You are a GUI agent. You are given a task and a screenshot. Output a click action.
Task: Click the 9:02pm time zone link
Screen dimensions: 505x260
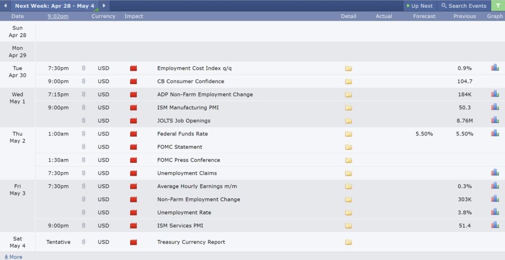point(58,16)
